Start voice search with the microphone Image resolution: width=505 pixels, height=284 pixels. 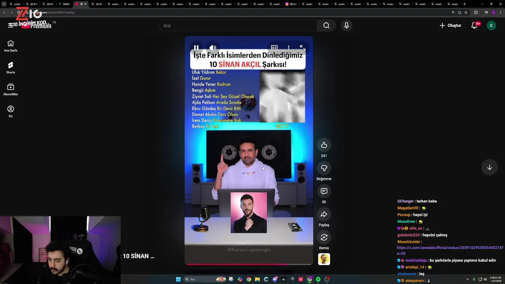[x=346, y=25]
